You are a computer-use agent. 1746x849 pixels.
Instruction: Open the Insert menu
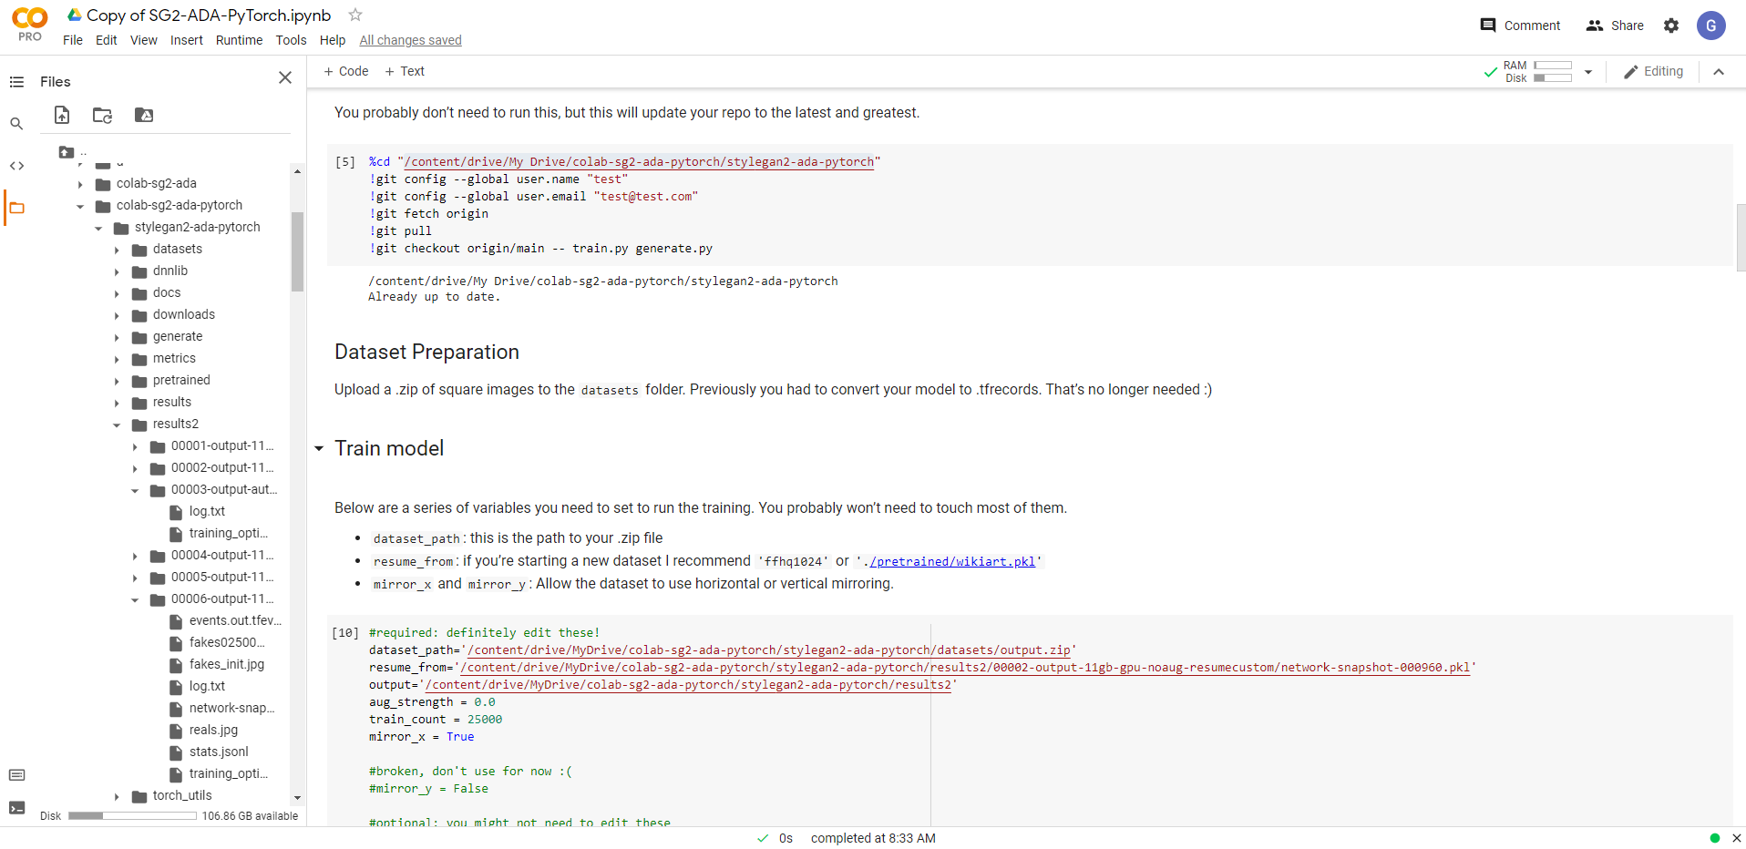[x=187, y=40]
